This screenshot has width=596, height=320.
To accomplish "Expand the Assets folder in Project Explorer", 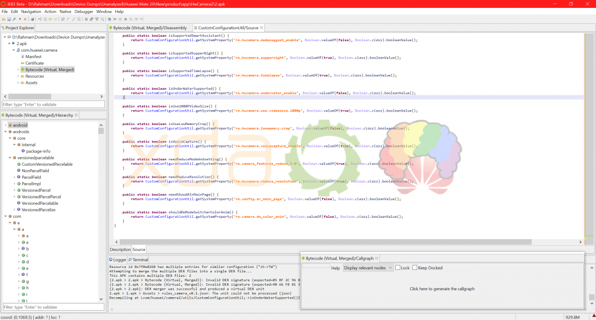I will [x=18, y=83].
